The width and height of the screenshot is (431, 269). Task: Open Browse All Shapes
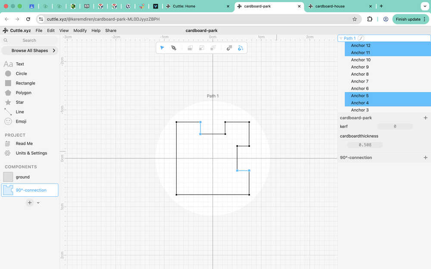30,50
